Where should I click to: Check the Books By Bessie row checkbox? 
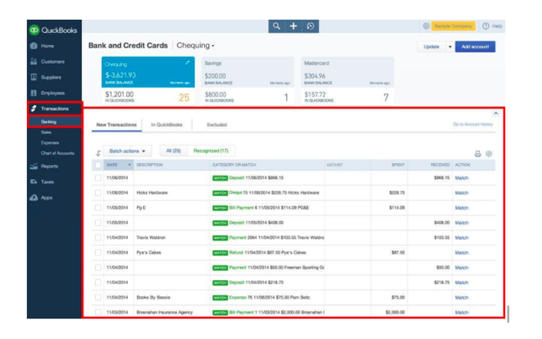point(98,297)
